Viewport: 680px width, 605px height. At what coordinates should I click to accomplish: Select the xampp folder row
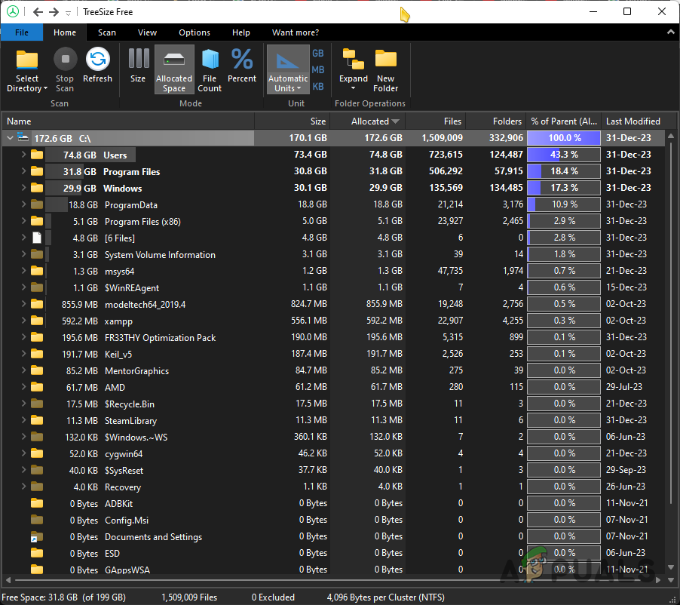(120, 321)
